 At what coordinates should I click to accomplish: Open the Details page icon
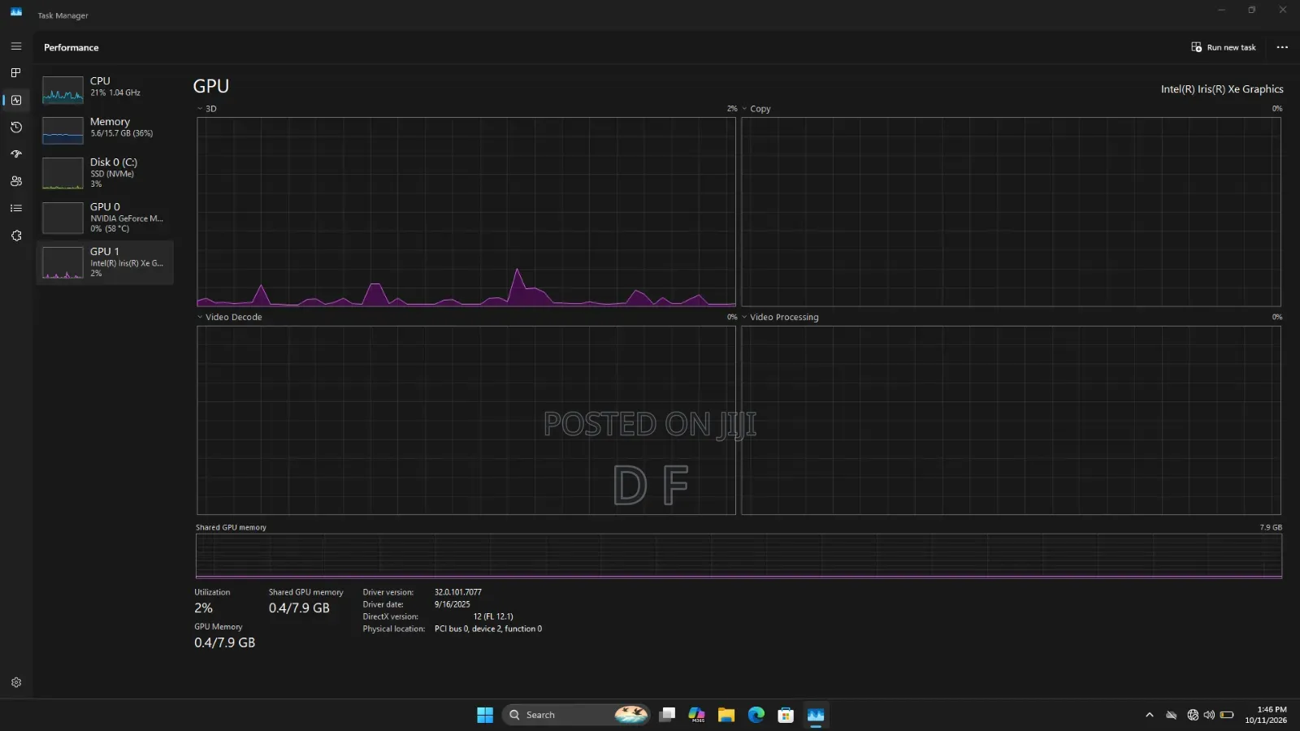pos(16,209)
